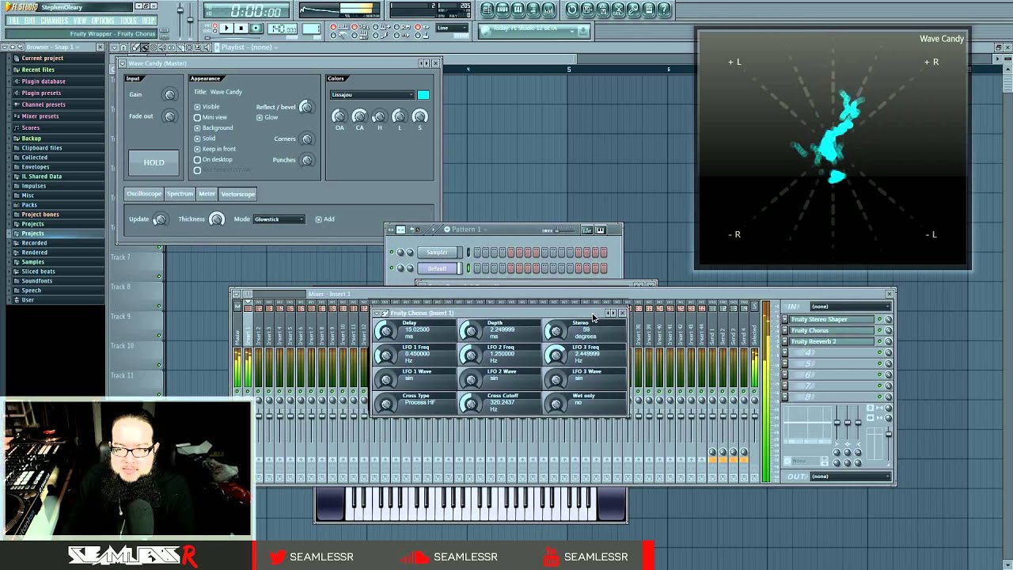Viewport: 1013px width, 570px height.
Task: Click the Wet only knob
Action: pos(556,404)
